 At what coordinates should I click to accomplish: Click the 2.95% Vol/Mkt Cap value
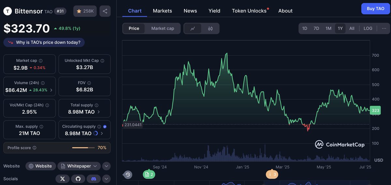[29, 112]
